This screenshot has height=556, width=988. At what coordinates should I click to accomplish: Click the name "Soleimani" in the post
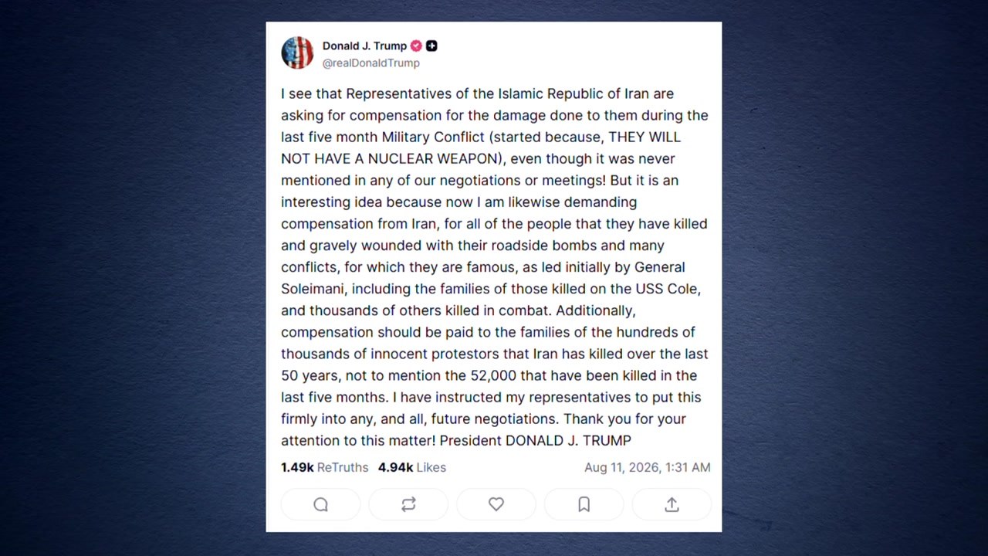312,289
